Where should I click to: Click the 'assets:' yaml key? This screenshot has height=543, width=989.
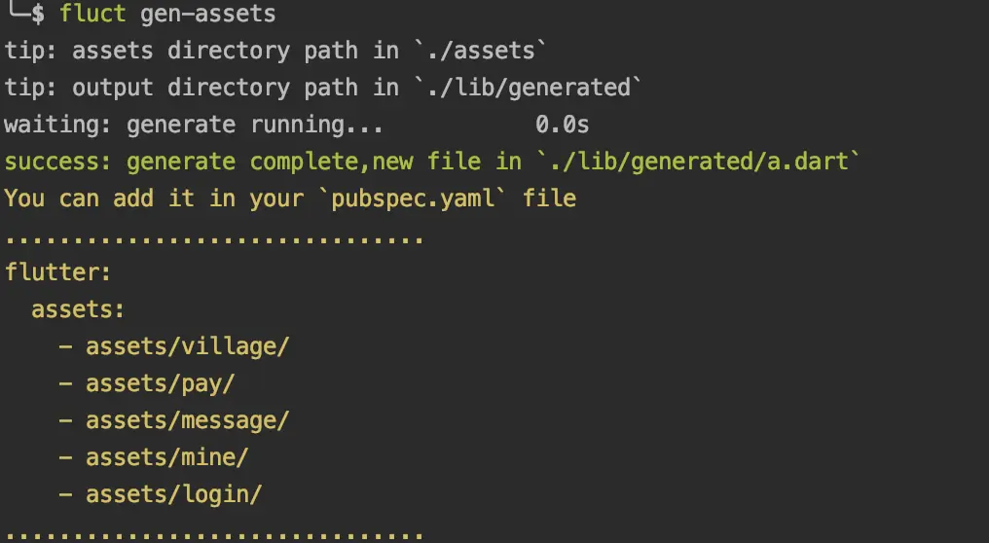(x=78, y=309)
